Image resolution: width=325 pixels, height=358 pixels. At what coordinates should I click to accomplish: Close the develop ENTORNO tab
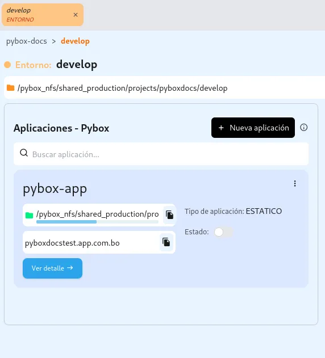pos(76,15)
